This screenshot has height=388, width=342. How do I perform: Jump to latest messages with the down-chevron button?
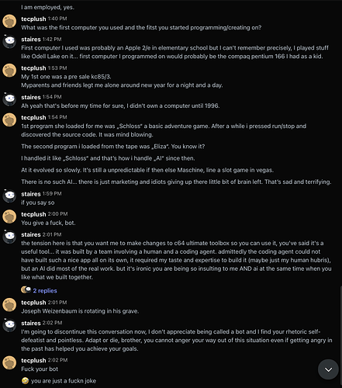point(328,369)
